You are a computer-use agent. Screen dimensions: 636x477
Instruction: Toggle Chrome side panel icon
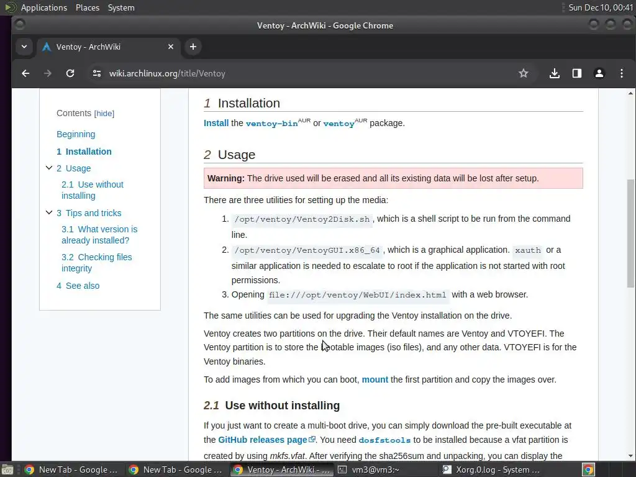coord(577,73)
